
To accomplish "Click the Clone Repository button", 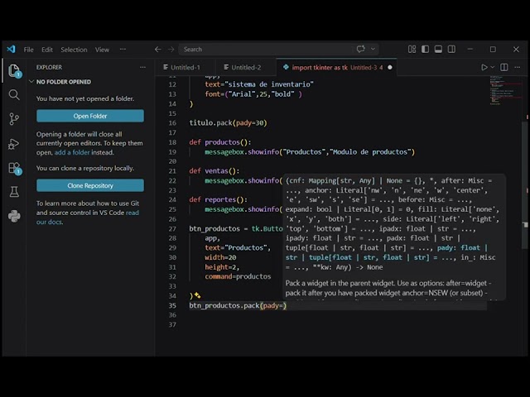I will click(x=90, y=185).
